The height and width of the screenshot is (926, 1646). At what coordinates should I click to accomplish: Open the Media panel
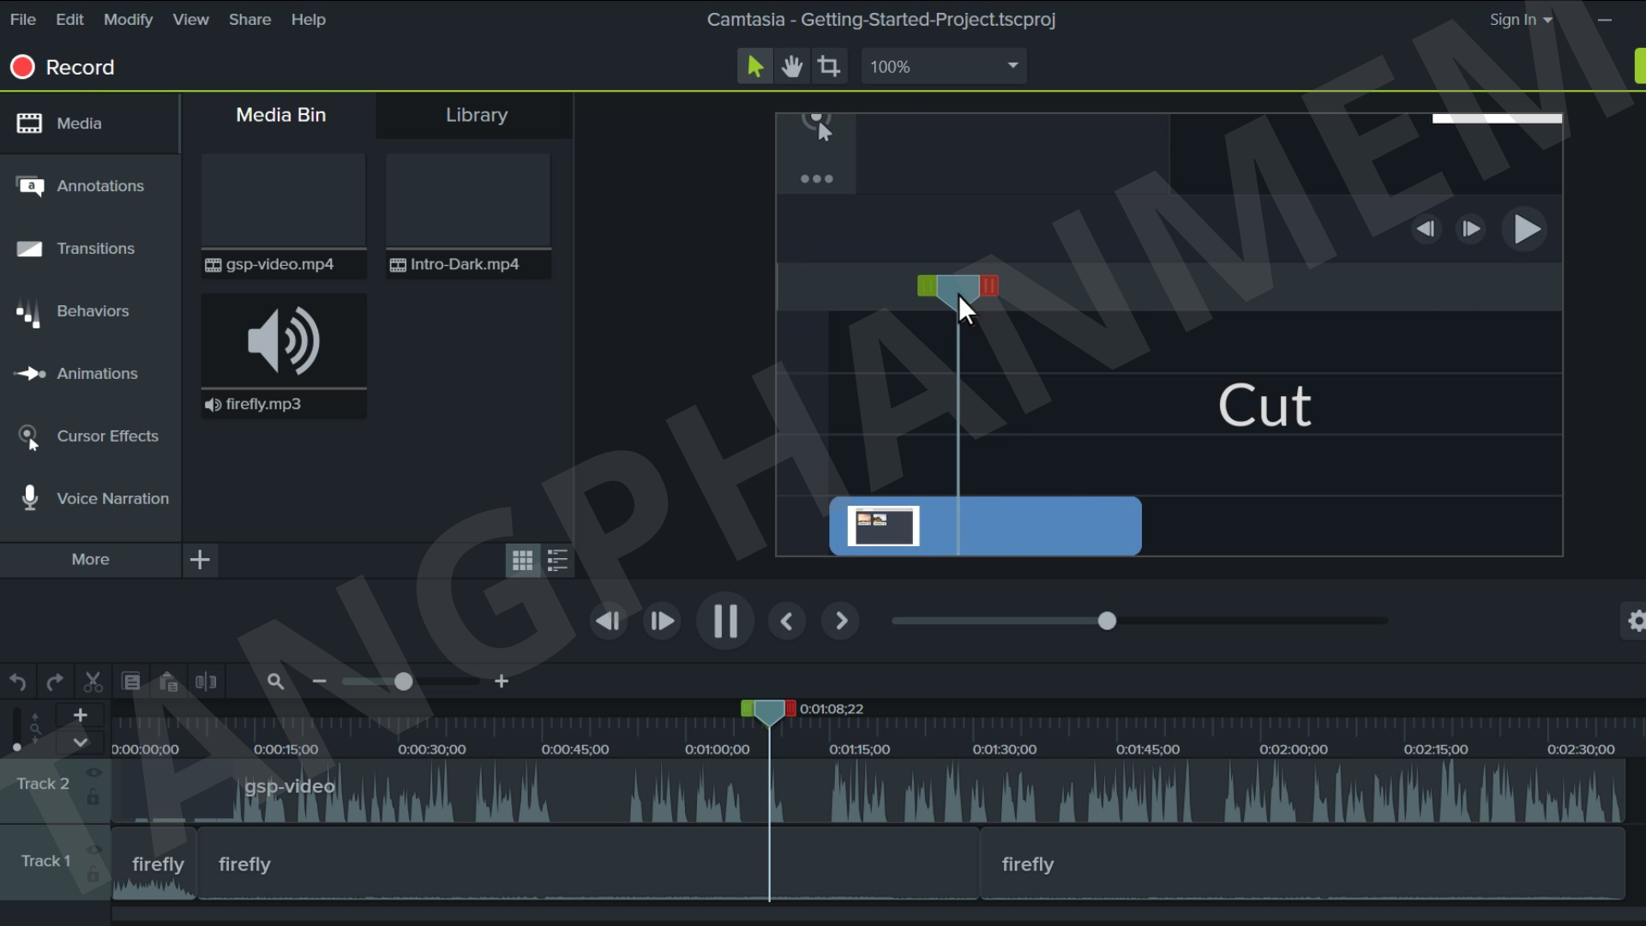tap(90, 123)
